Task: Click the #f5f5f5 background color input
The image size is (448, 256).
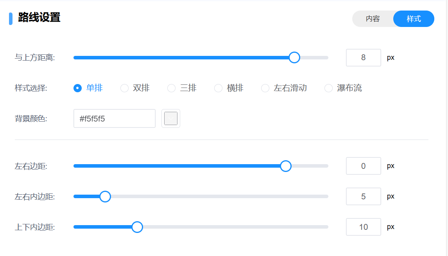Action: click(114, 118)
